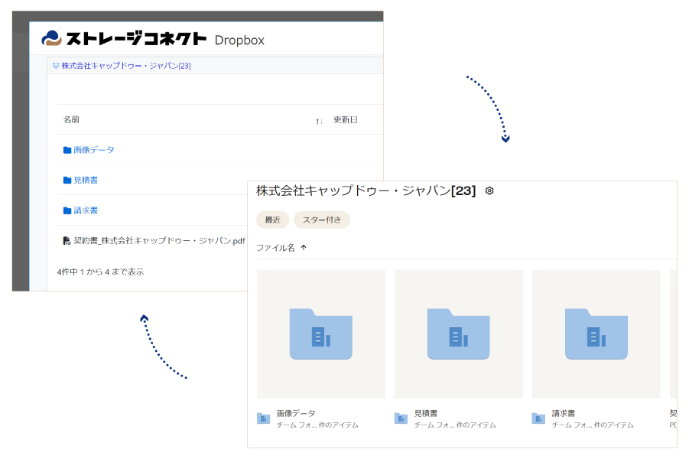Click the 見積書 name under the thumbnail

coord(426,413)
